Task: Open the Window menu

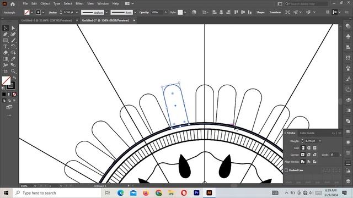Action: coord(103,4)
